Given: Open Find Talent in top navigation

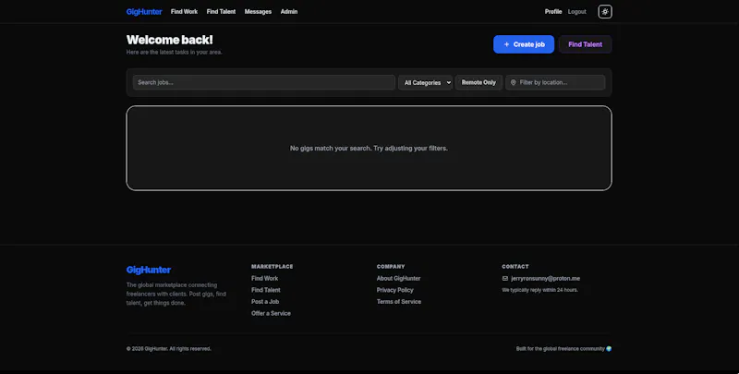Looking at the screenshot, I should click(221, 12).
